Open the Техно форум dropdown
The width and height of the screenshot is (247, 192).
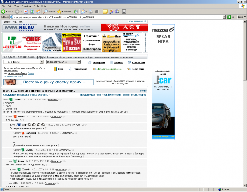click(x=23, y=62)
